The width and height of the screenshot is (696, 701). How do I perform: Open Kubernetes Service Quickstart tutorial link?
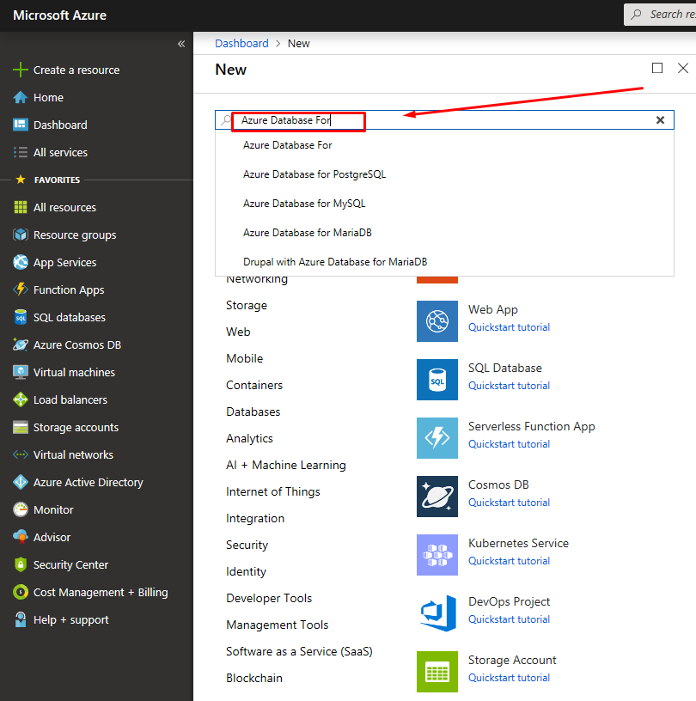pos(509,561)
